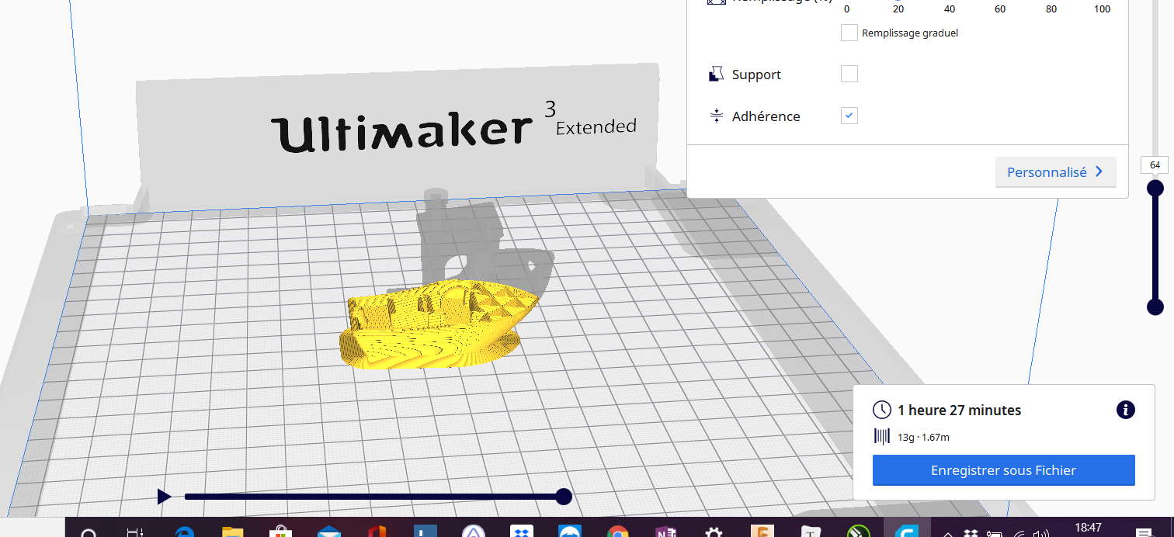Open Dropbox from the taskbar
Viewport: 1174px width, 537px height.
click(521, 532)
